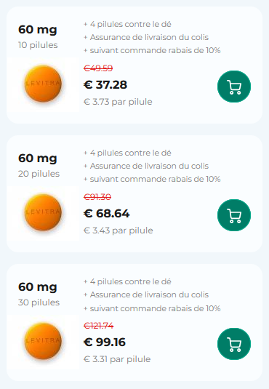
Task: Click the crossed-out €121.74 price
Action: tap(99, 326)
